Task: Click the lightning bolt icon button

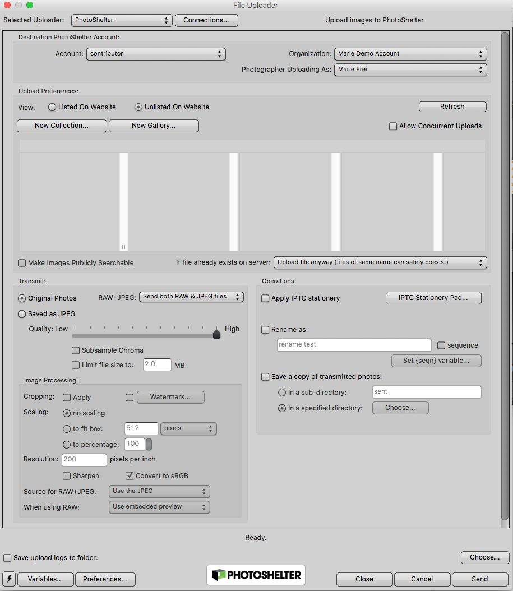Action: [8, 579]
